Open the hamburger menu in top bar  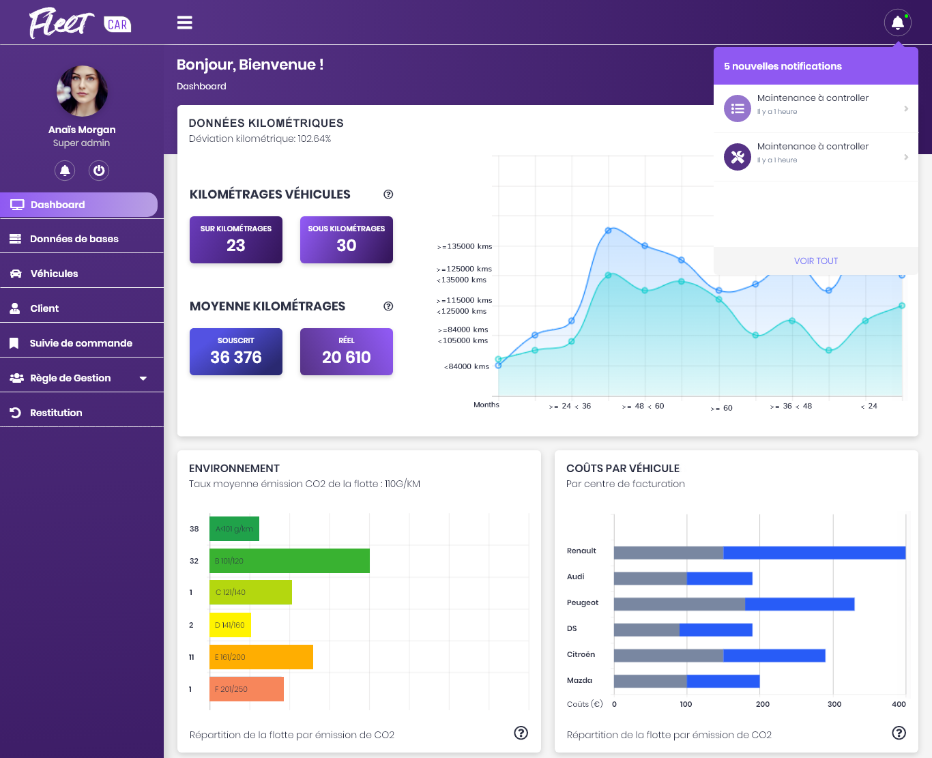tap(185, 23)
